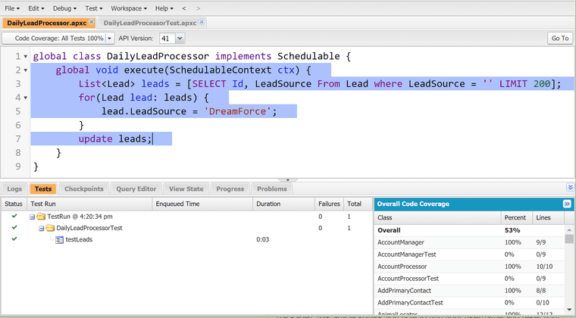Select the AccountProcessorTest coverage row

pos(469,279)
